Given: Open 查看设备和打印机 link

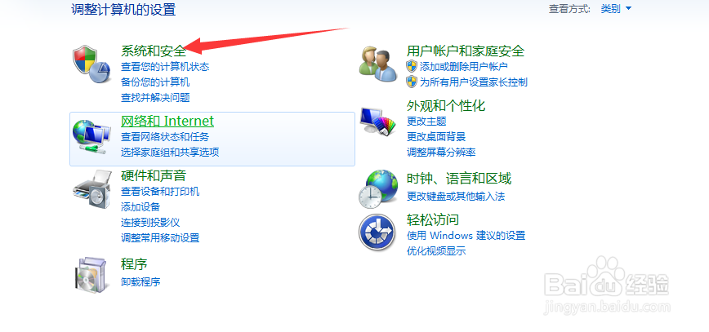Looking at the screenshot, I should tap(160, 191).
